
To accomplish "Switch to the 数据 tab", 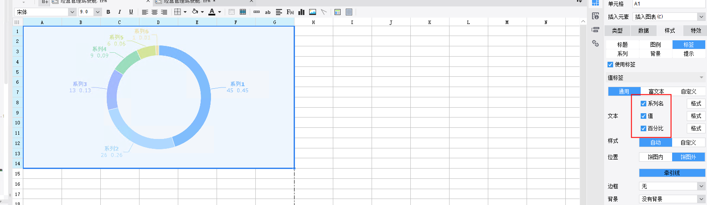I will coord(644,31).
